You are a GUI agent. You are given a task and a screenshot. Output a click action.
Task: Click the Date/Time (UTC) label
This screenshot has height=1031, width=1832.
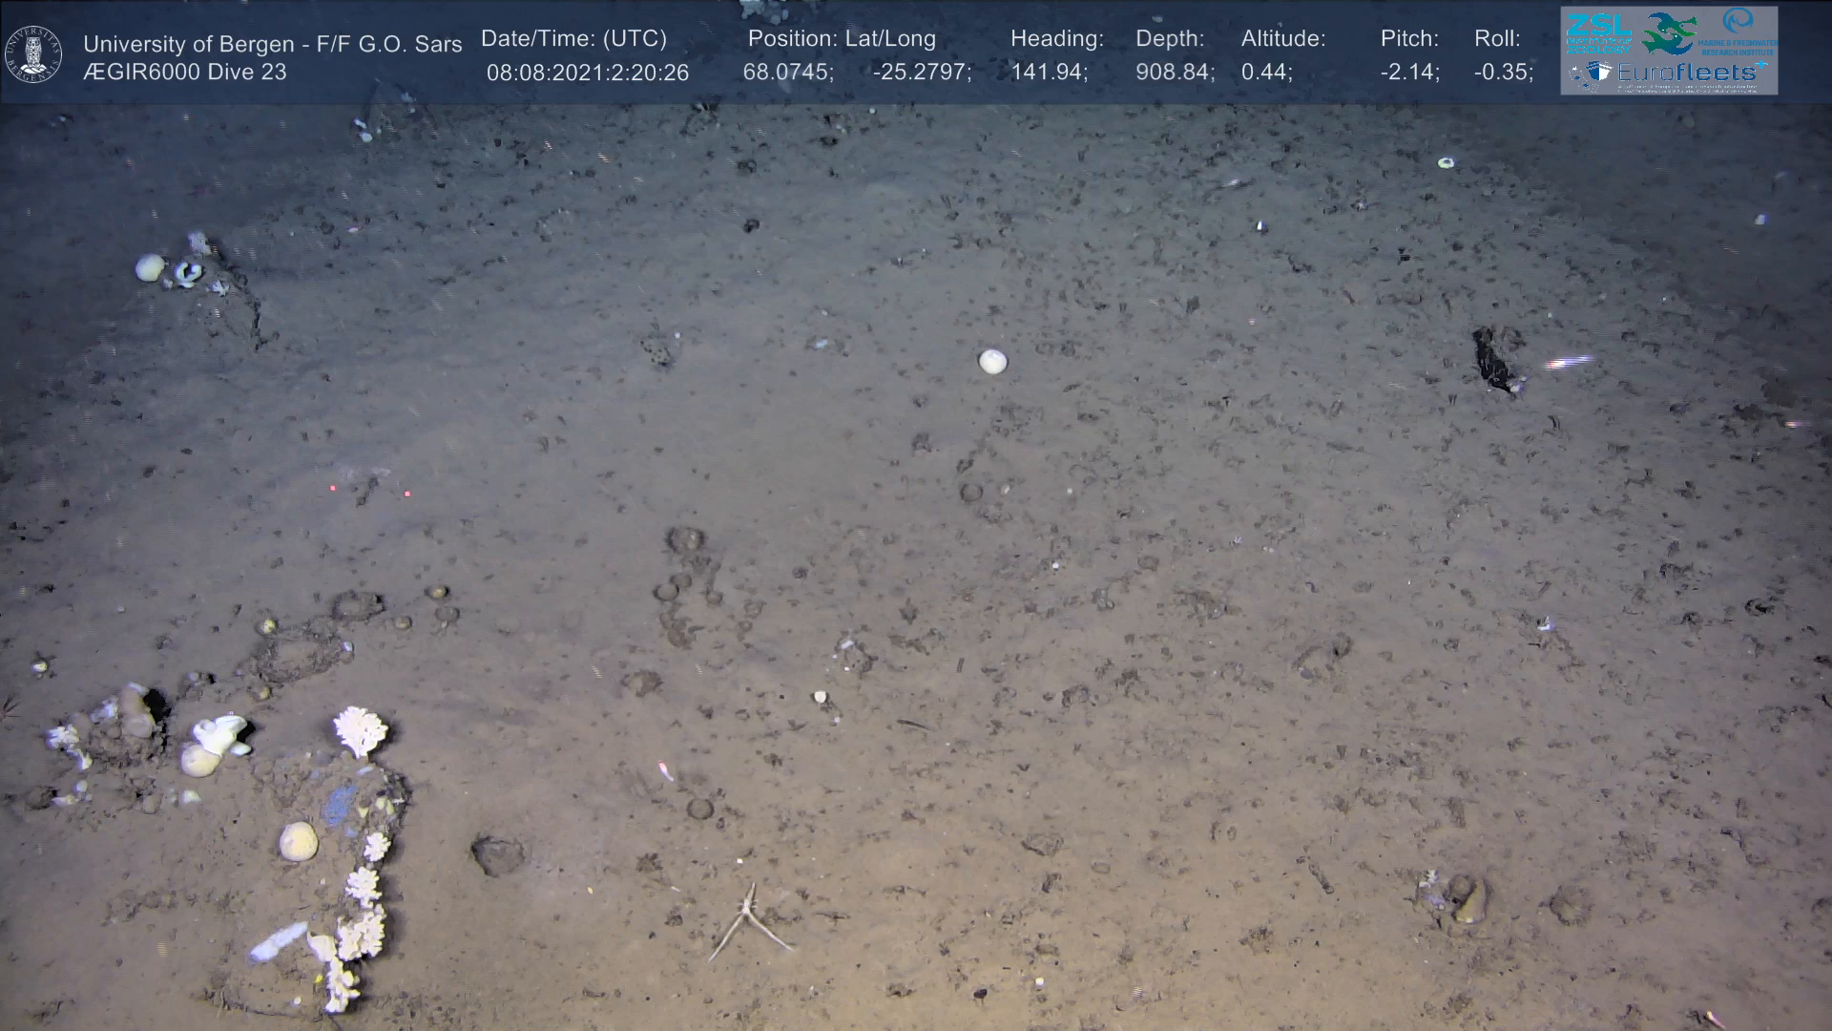tap(573, 39)
